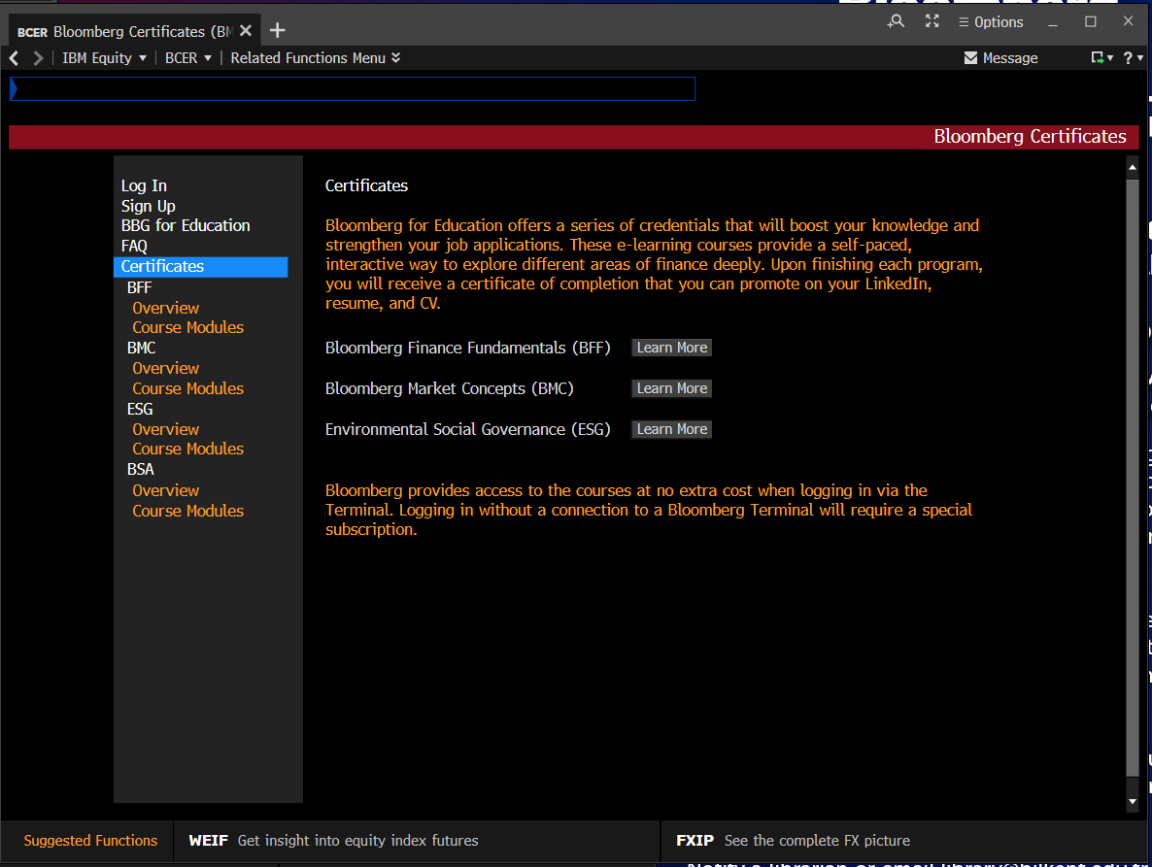This screenshot has width=1152, height=867.
Task: Click the scrollbar up arrow
Action: coord(1133,167)
